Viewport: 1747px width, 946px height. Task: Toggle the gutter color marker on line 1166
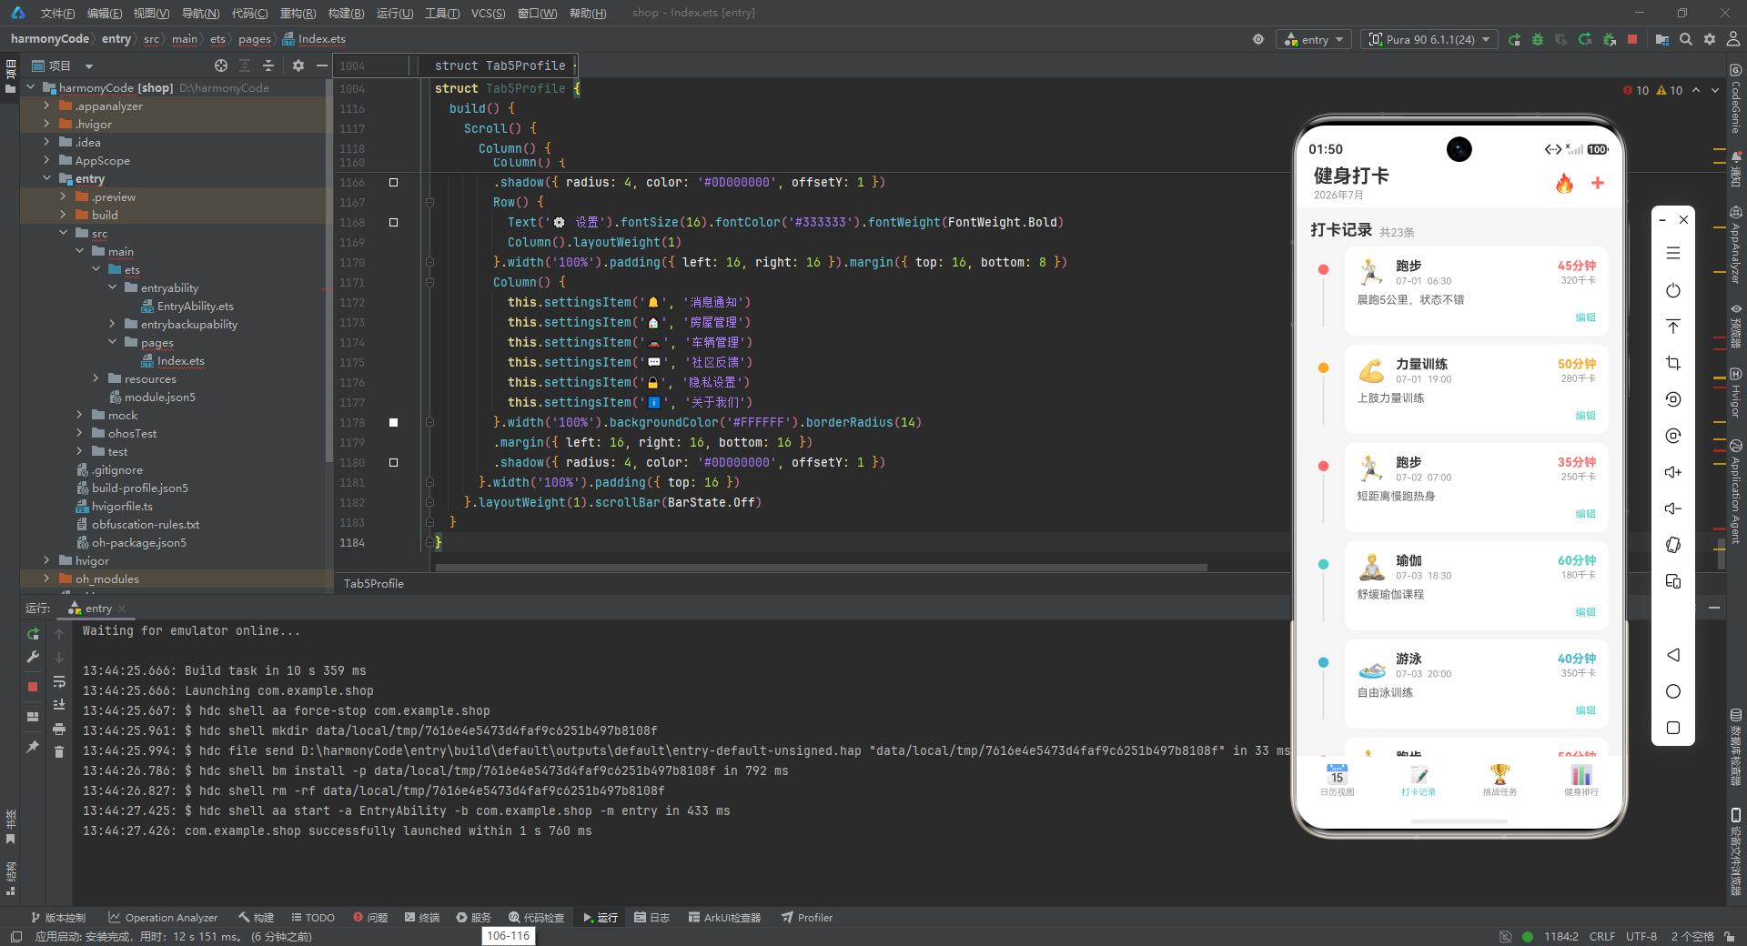click(x=394, y=182)
